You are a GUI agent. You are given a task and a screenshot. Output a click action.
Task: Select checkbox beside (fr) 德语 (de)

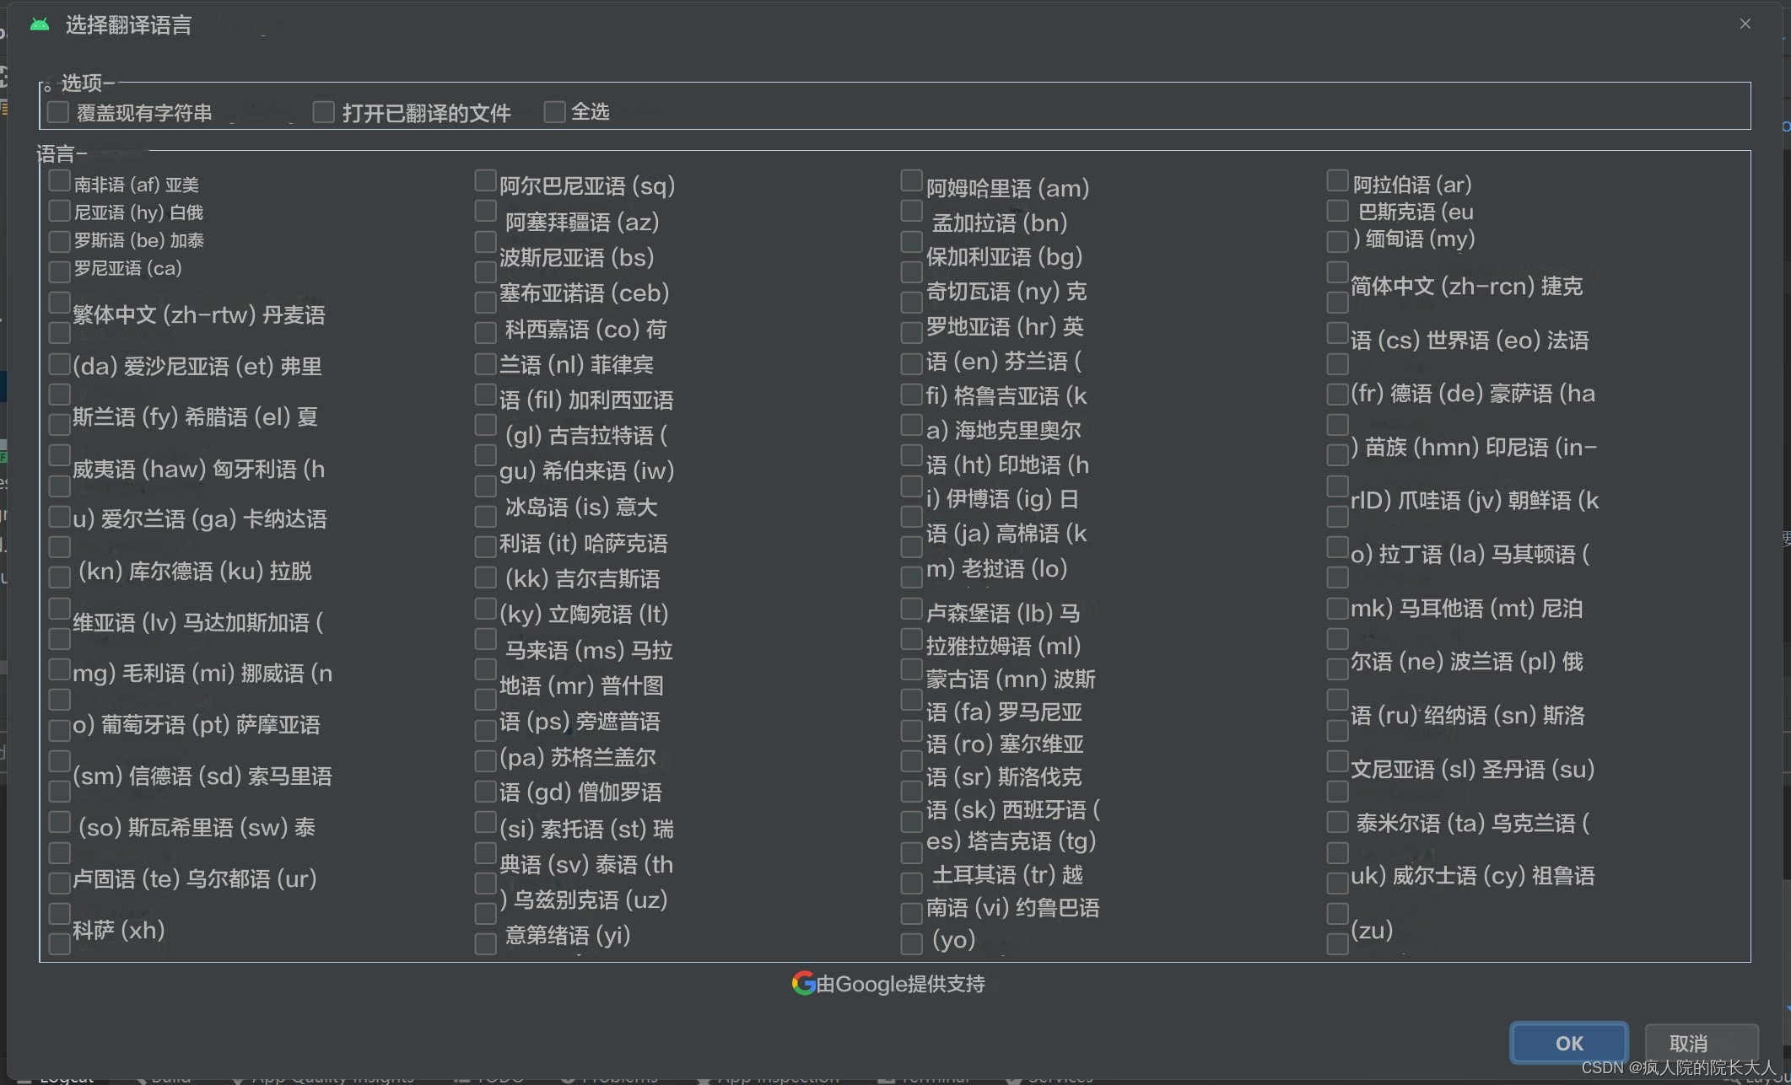1337,394
